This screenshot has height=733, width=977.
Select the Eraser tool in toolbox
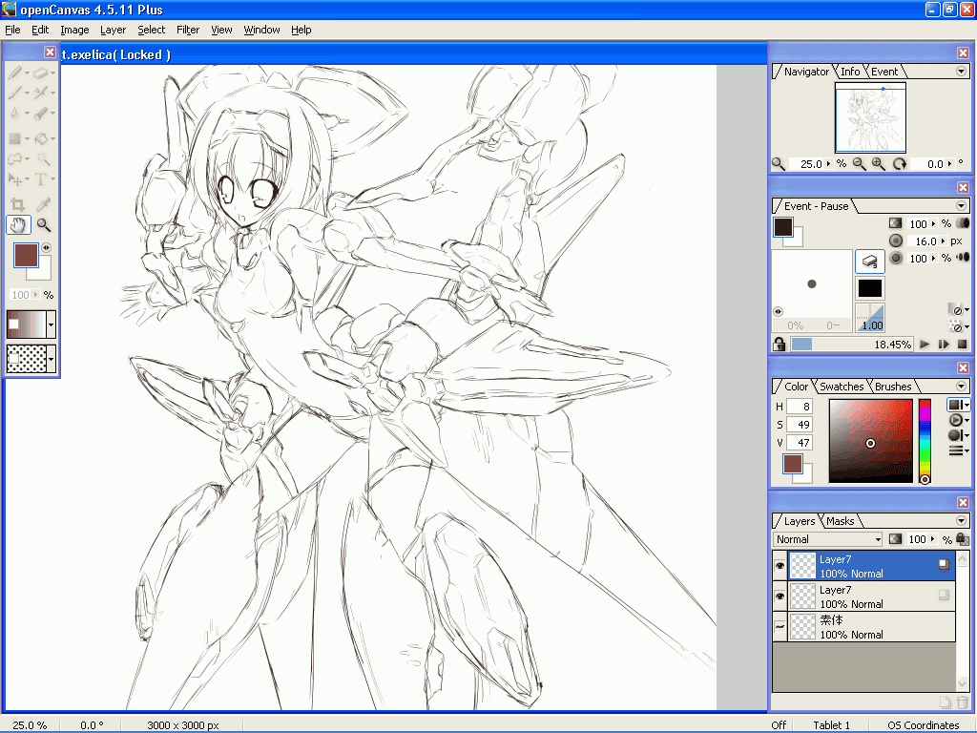[40, 73]
